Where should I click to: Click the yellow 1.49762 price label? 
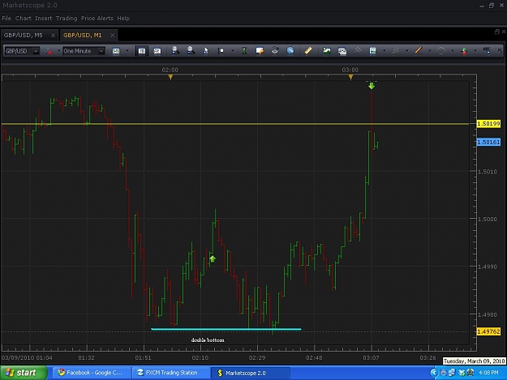coord(488,331)
